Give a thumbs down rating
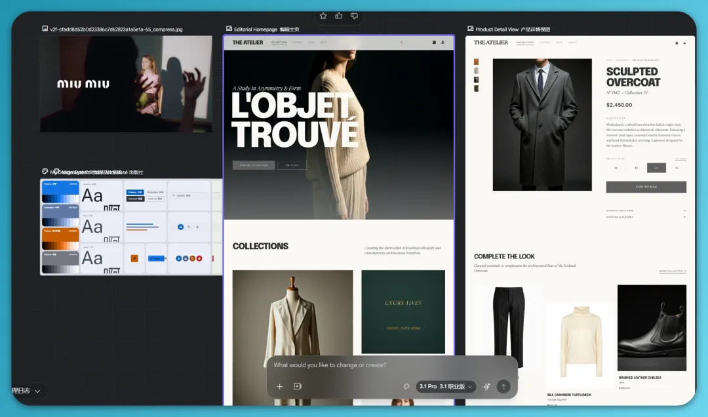708x417 pixels. click(x=355, y=16)
